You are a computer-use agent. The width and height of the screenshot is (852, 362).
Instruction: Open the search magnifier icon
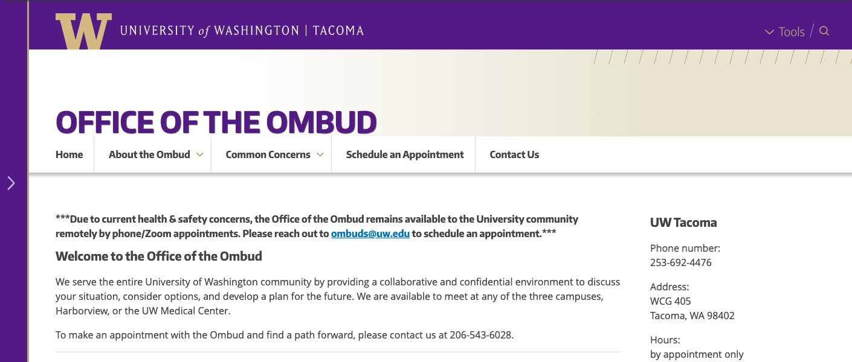pos(824,31)
